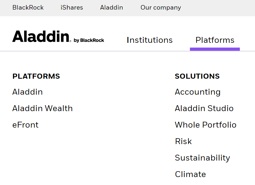The width and height of the screenshot is (255, 185).
Task: Open the Risk solution page
Action: point(183,141)
